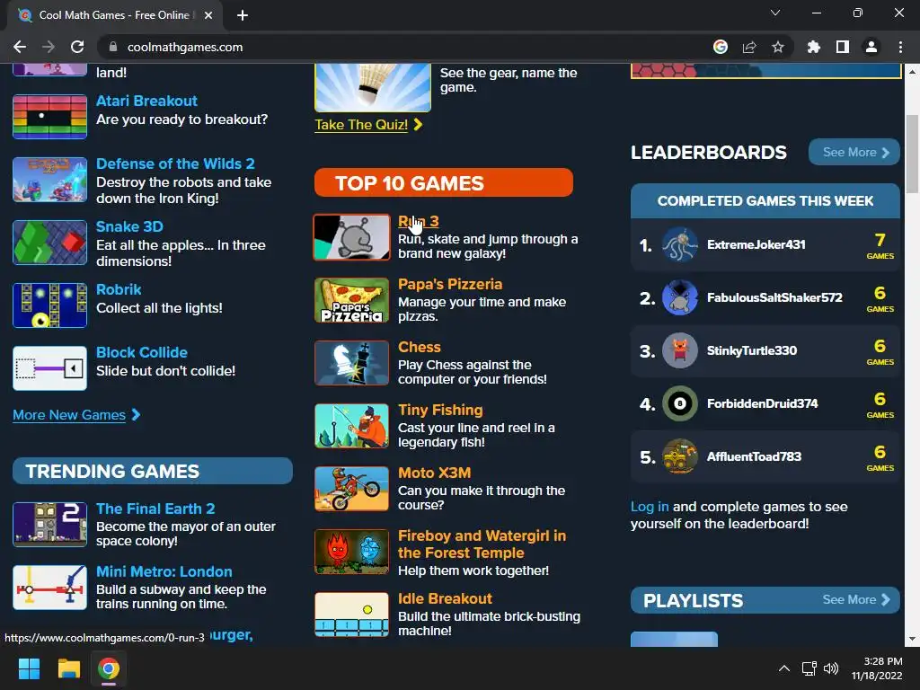
Task: Click StinkyTurtle330 avatar
Action: tap(679, 350)
